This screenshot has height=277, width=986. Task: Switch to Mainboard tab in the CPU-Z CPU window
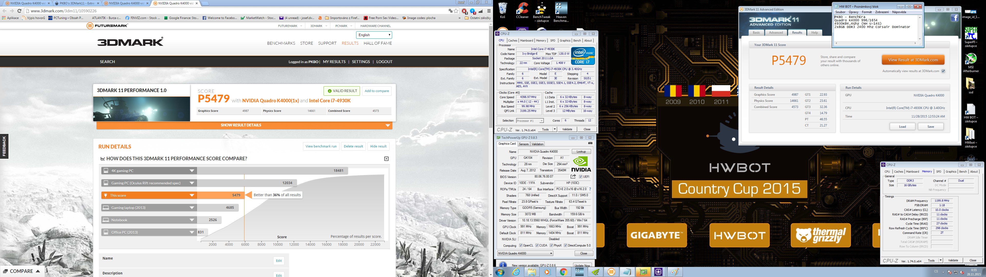pos(526,41)
